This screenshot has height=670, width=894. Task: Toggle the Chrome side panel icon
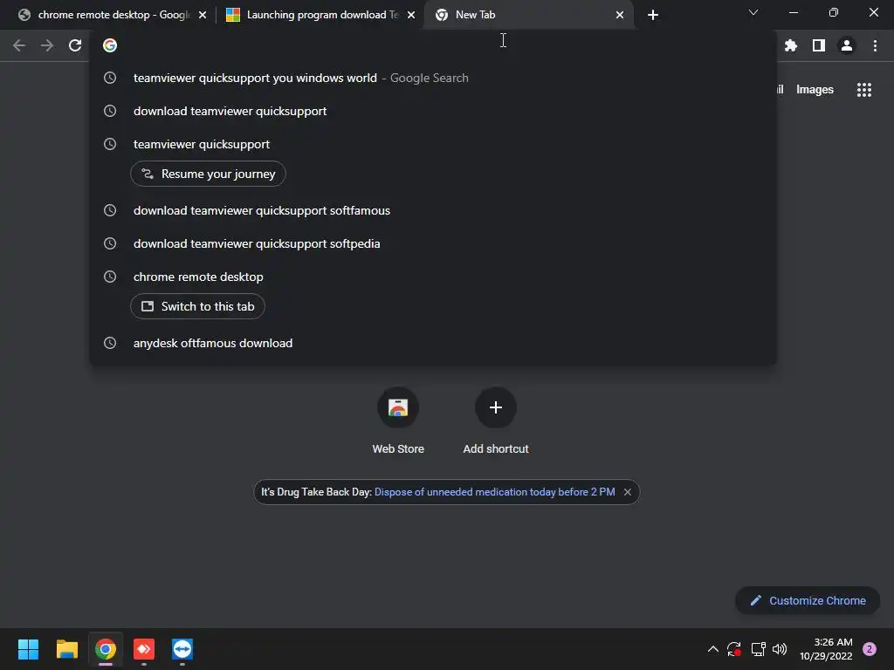(819, 45)
